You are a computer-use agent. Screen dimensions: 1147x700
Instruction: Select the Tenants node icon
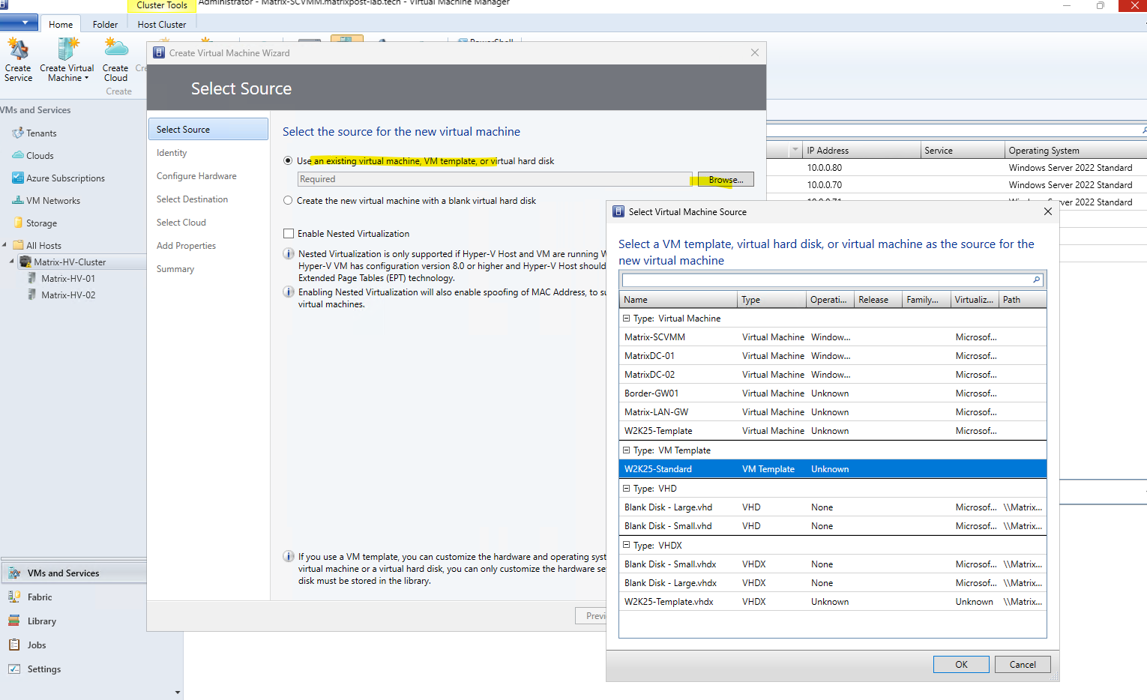click(x=18, y=133)
